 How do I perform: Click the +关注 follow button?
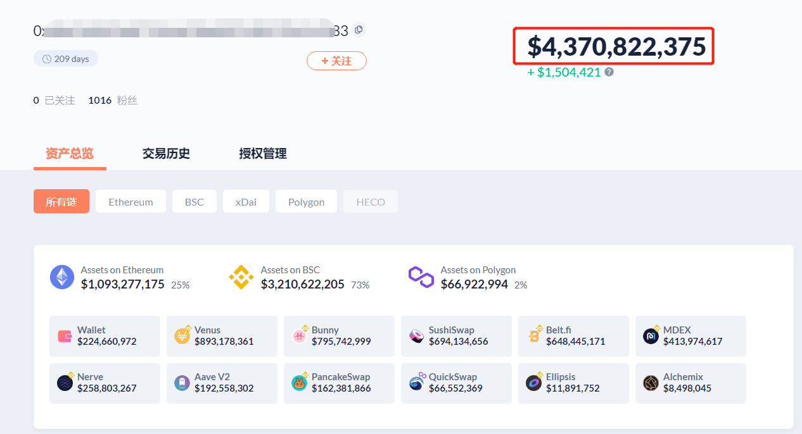[336, 61]
